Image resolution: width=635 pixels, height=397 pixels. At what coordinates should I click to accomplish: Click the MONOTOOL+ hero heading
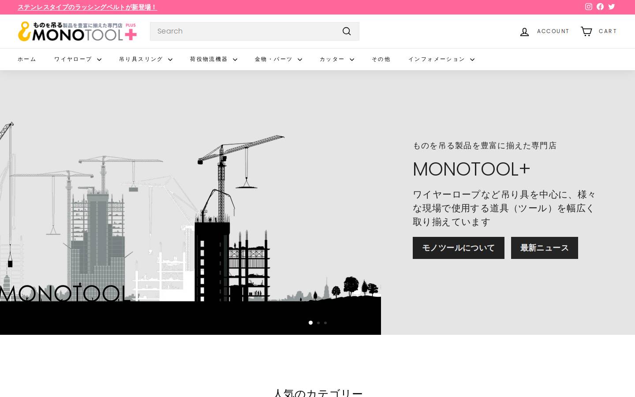click(471, 169)
